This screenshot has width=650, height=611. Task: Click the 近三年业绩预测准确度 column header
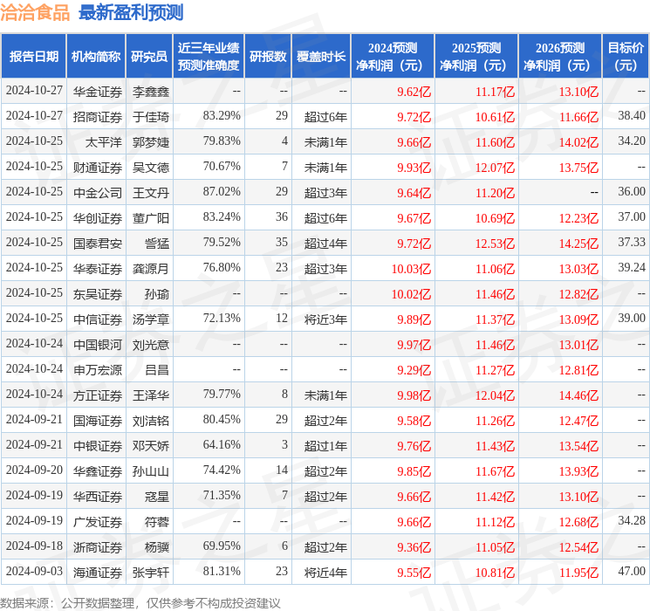[x=209, y=57]
